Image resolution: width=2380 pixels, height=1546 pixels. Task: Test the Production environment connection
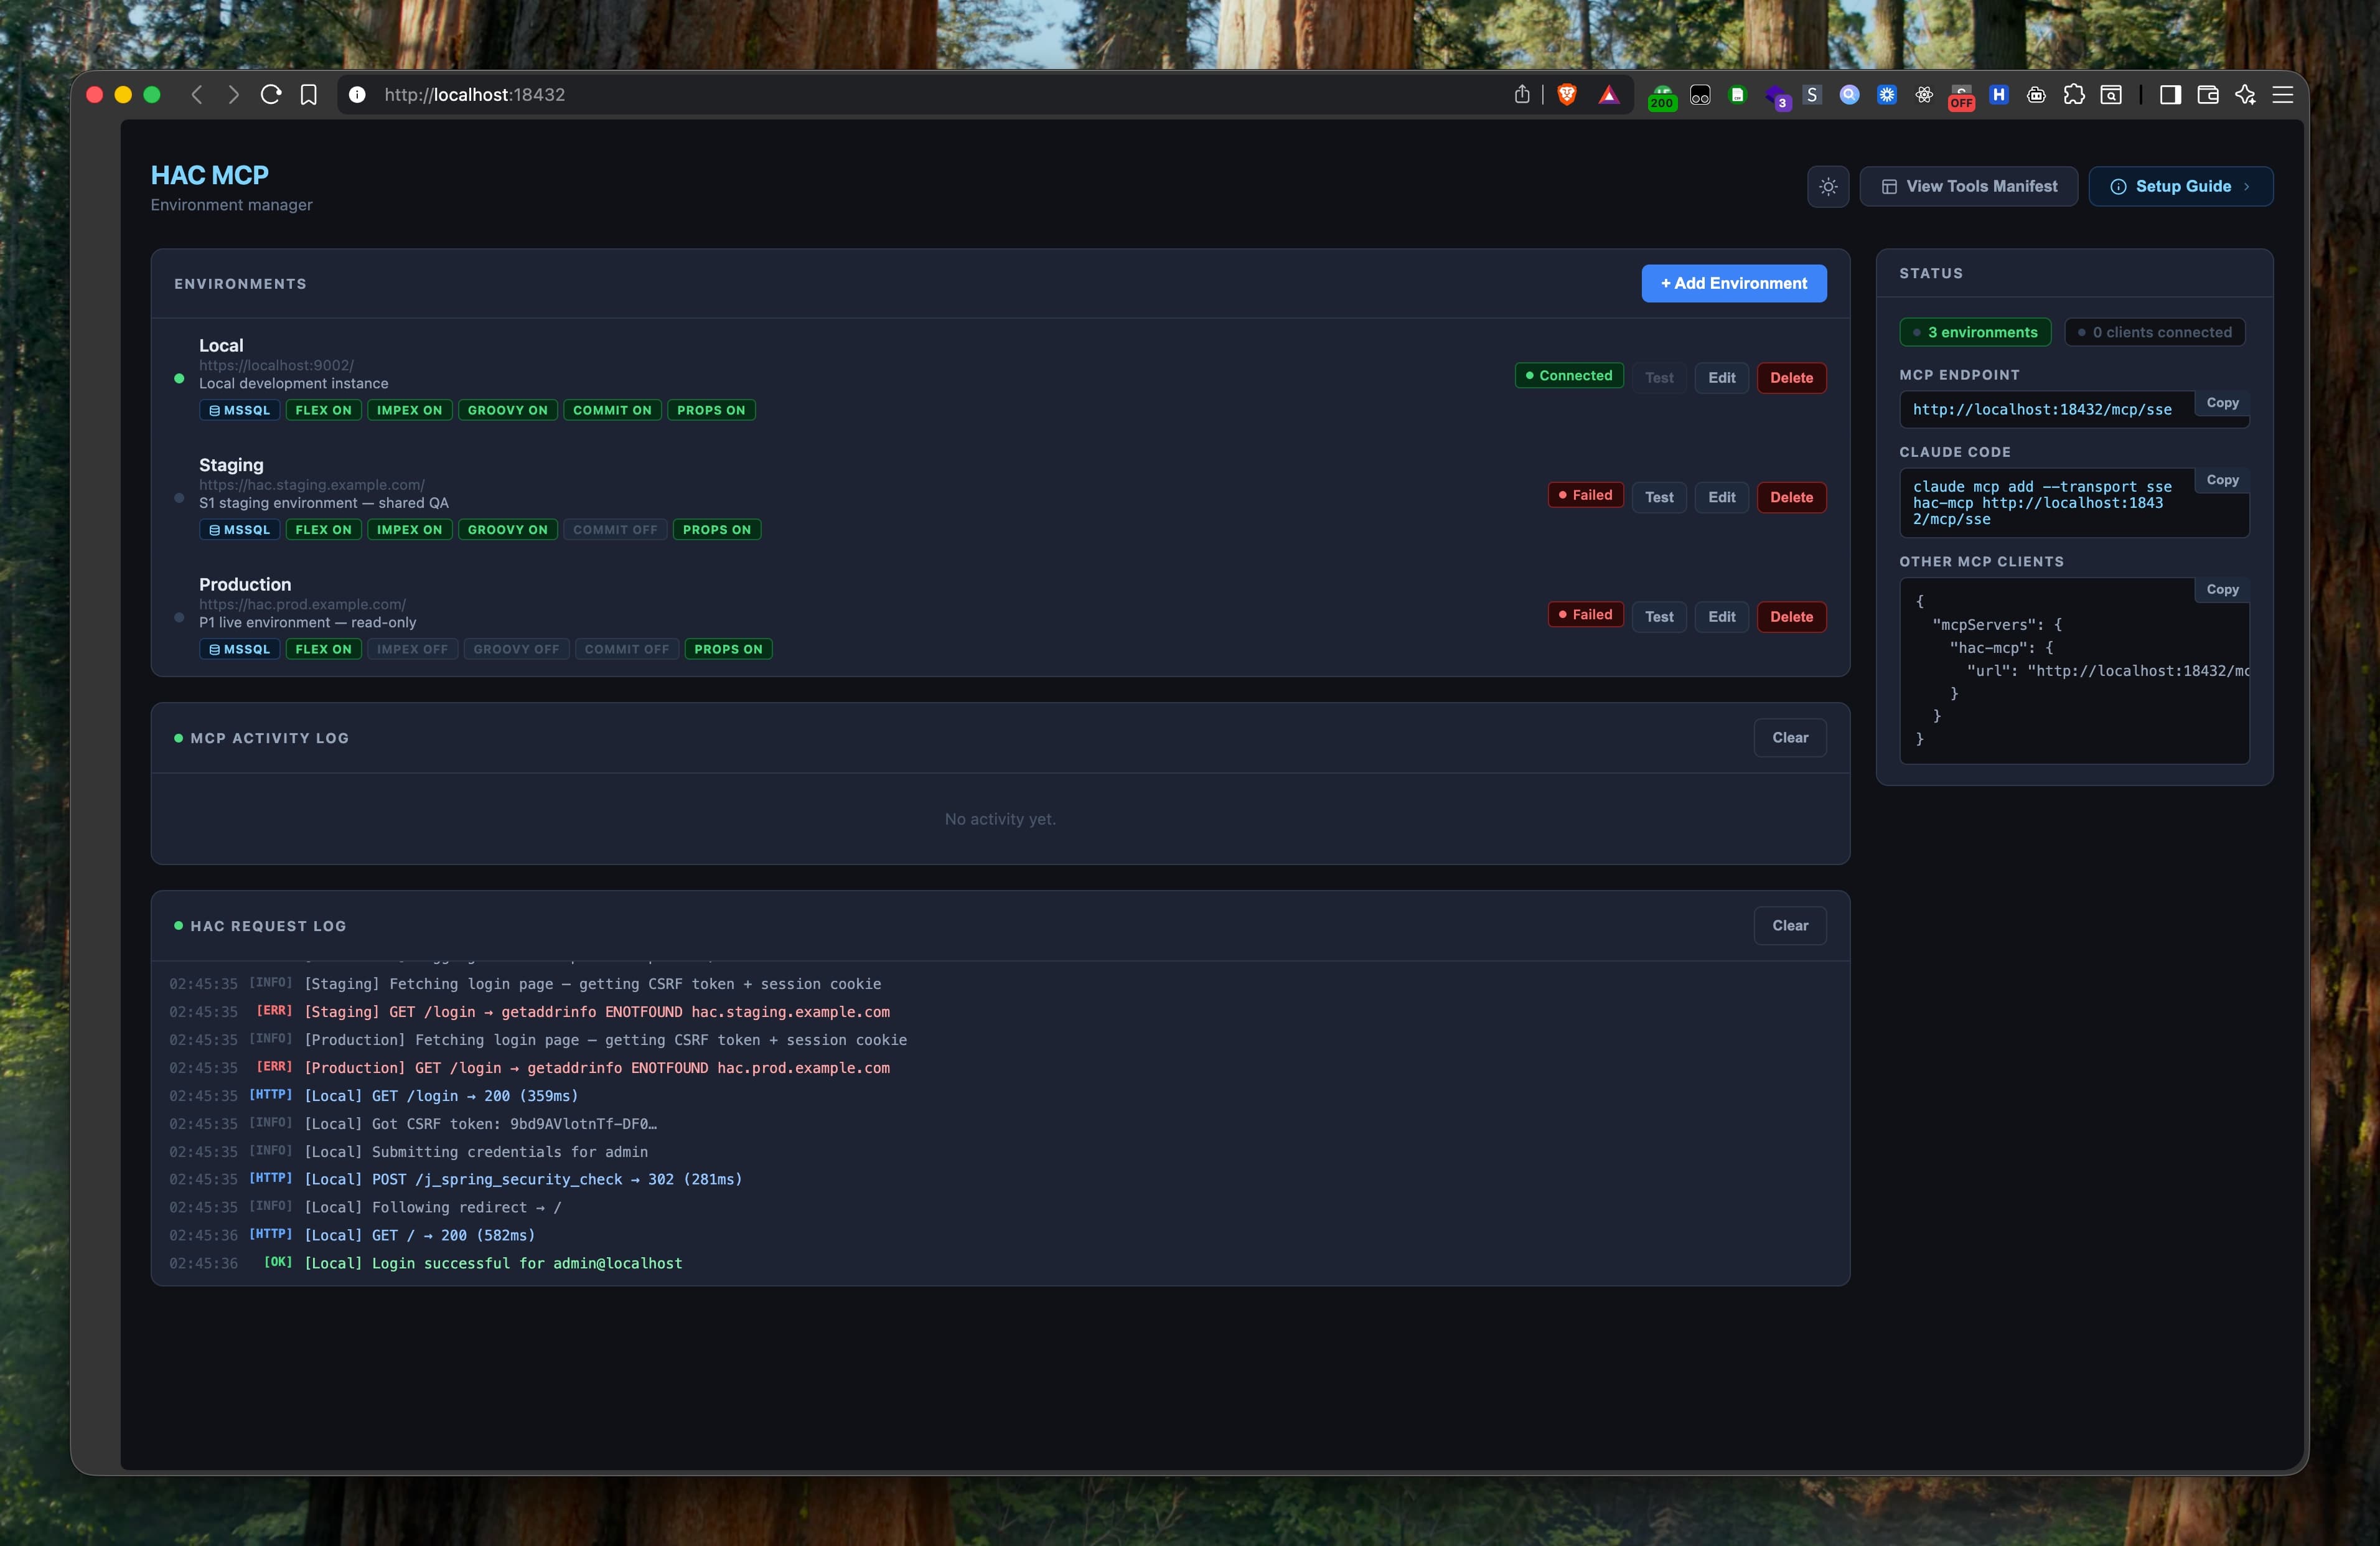1659,617
